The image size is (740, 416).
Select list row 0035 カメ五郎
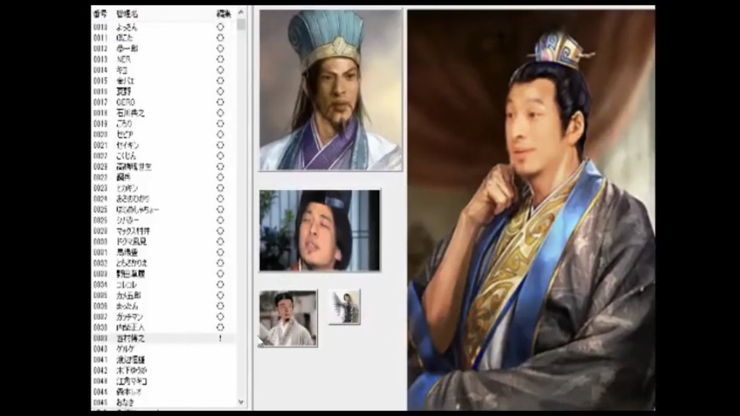click(164, 295)
